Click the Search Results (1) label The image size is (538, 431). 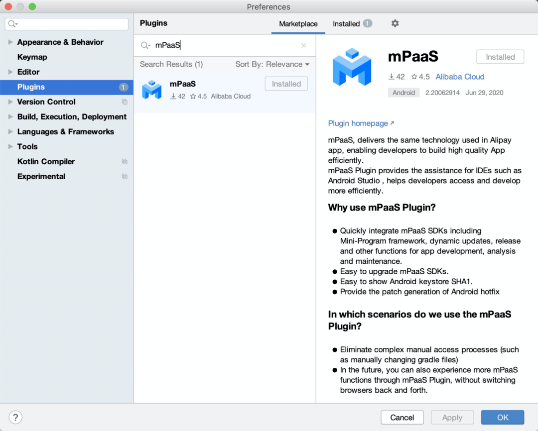171,65
